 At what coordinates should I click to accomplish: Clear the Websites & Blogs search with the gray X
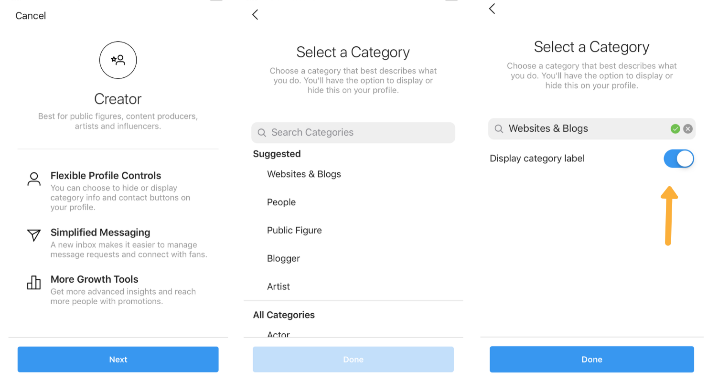point(687,128)
